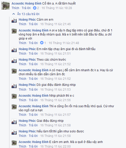Click timestamp 16 Tháng 11 lúc 18:28
This screenshot has width=126, height=148.
pos(57,8)
